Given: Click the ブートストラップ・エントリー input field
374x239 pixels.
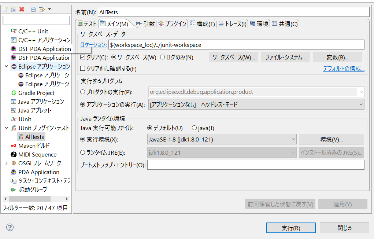Looking at the screenshot, I should pos(256,165).
